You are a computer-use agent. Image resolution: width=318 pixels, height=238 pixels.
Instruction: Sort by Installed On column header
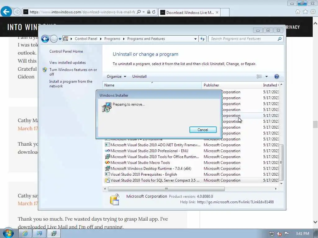tap(270, 85)
